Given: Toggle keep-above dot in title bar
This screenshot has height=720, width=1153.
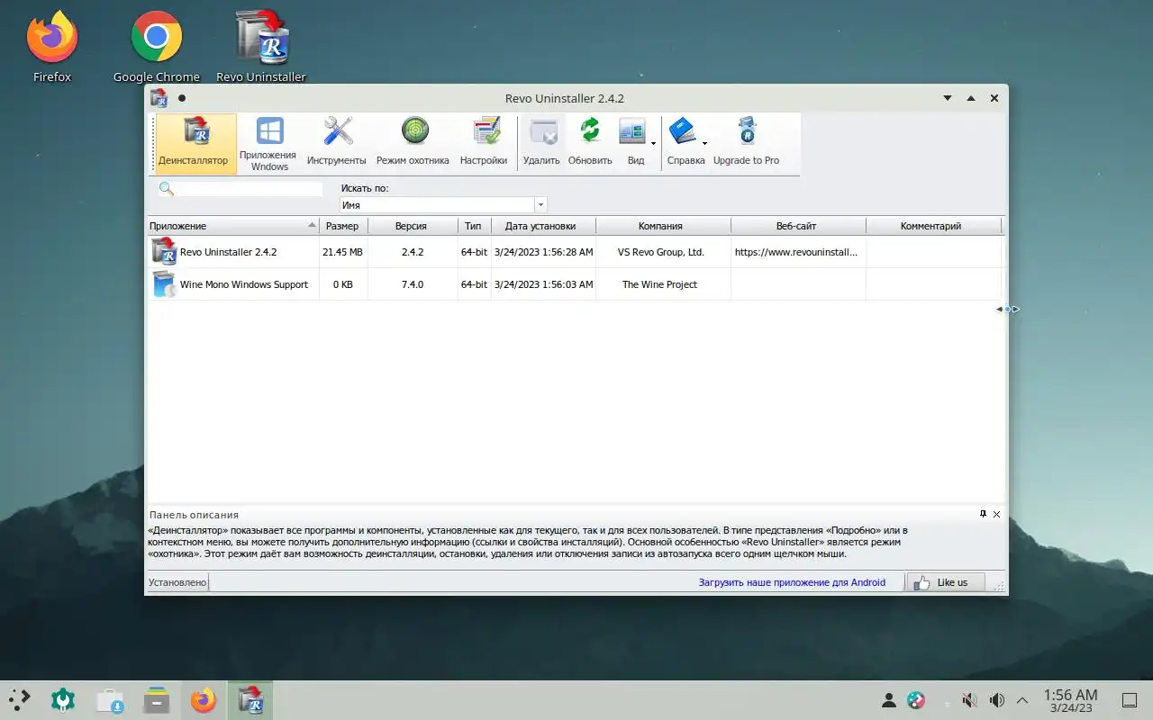Looking at the screenshot, I should click(x=182, y=98).
